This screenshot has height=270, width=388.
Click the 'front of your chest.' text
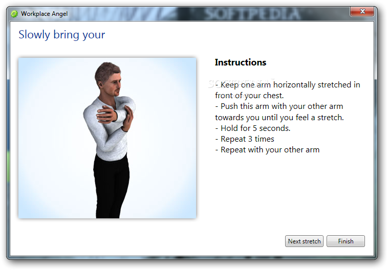pos(249,96)
